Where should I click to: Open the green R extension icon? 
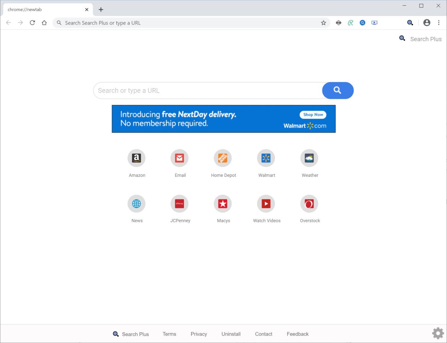click(350, 23)
